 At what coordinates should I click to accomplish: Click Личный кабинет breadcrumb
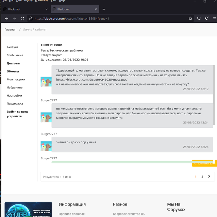point(35,29)
